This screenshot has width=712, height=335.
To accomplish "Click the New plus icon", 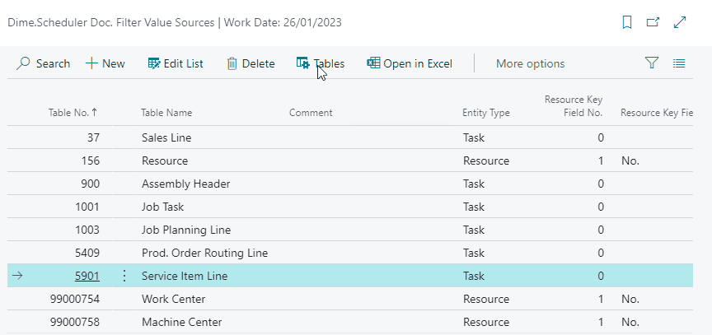I will (91, 63).
